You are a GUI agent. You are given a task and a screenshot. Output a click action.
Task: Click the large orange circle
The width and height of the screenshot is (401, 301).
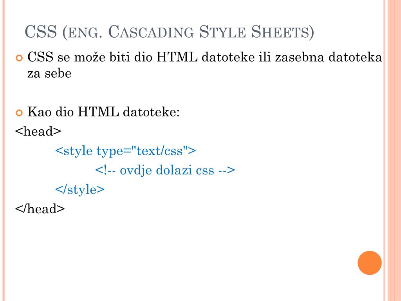click(370, 263)
